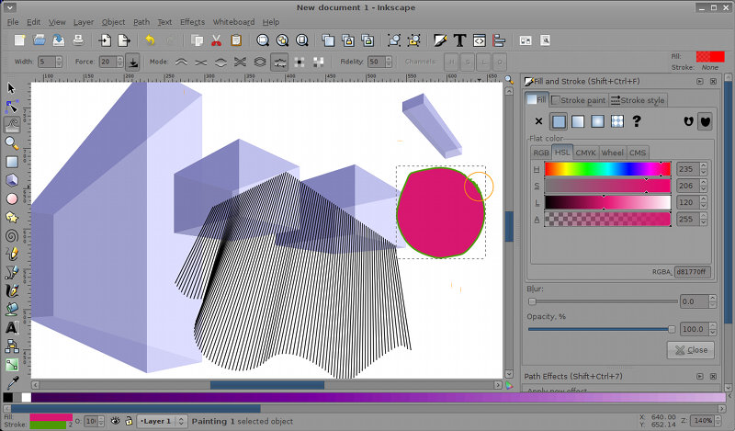Screen dimensions: 735x431
Task: Toggle the current layer lock icon
Action: tap(129, 421)
